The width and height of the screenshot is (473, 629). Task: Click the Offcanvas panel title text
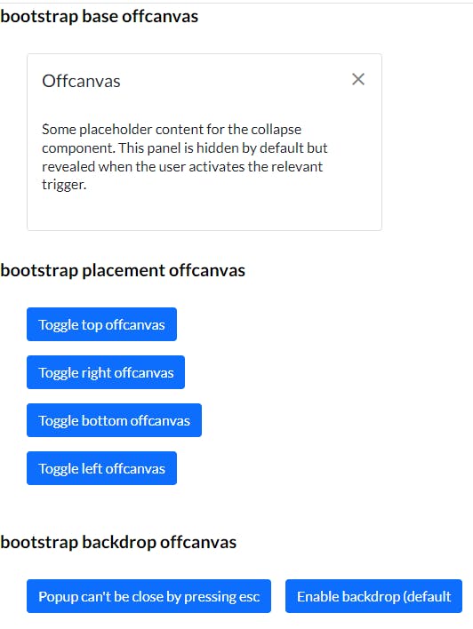pyautogui.click(x=81, y=81)
